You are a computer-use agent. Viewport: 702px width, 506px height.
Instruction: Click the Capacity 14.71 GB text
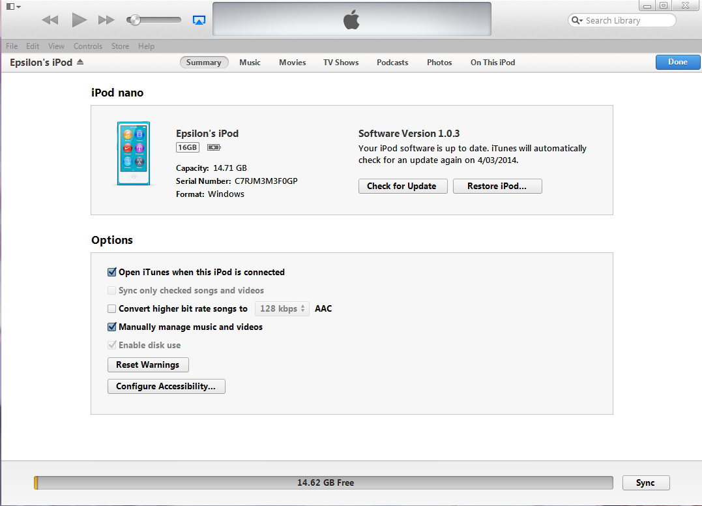point(211,168)
